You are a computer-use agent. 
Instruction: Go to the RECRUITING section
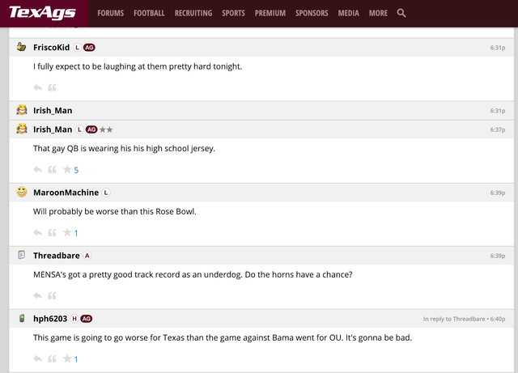[x=193, y=13]
